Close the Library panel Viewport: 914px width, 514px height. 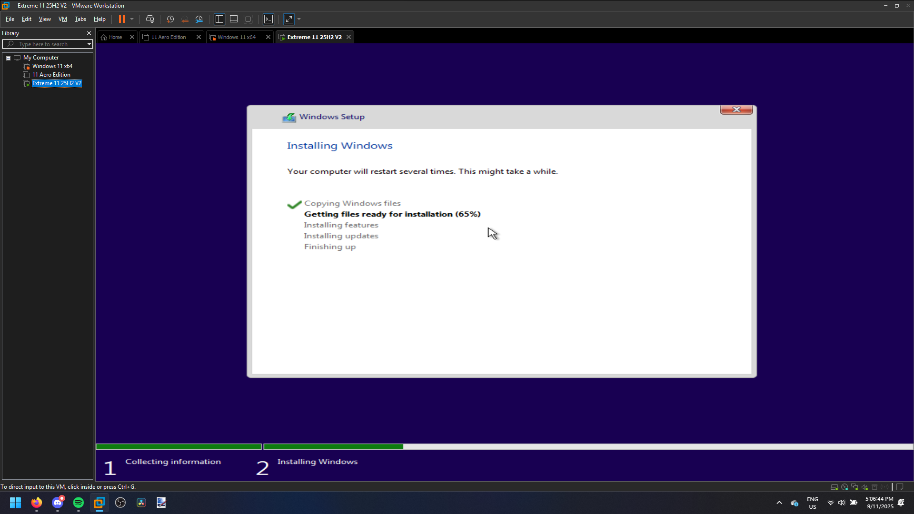pyautogui.click(x=89, y=33)
